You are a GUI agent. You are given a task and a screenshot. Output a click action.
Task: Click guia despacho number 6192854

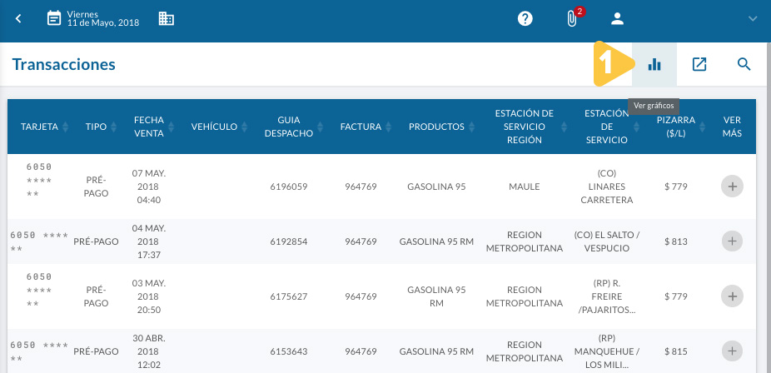289,241
